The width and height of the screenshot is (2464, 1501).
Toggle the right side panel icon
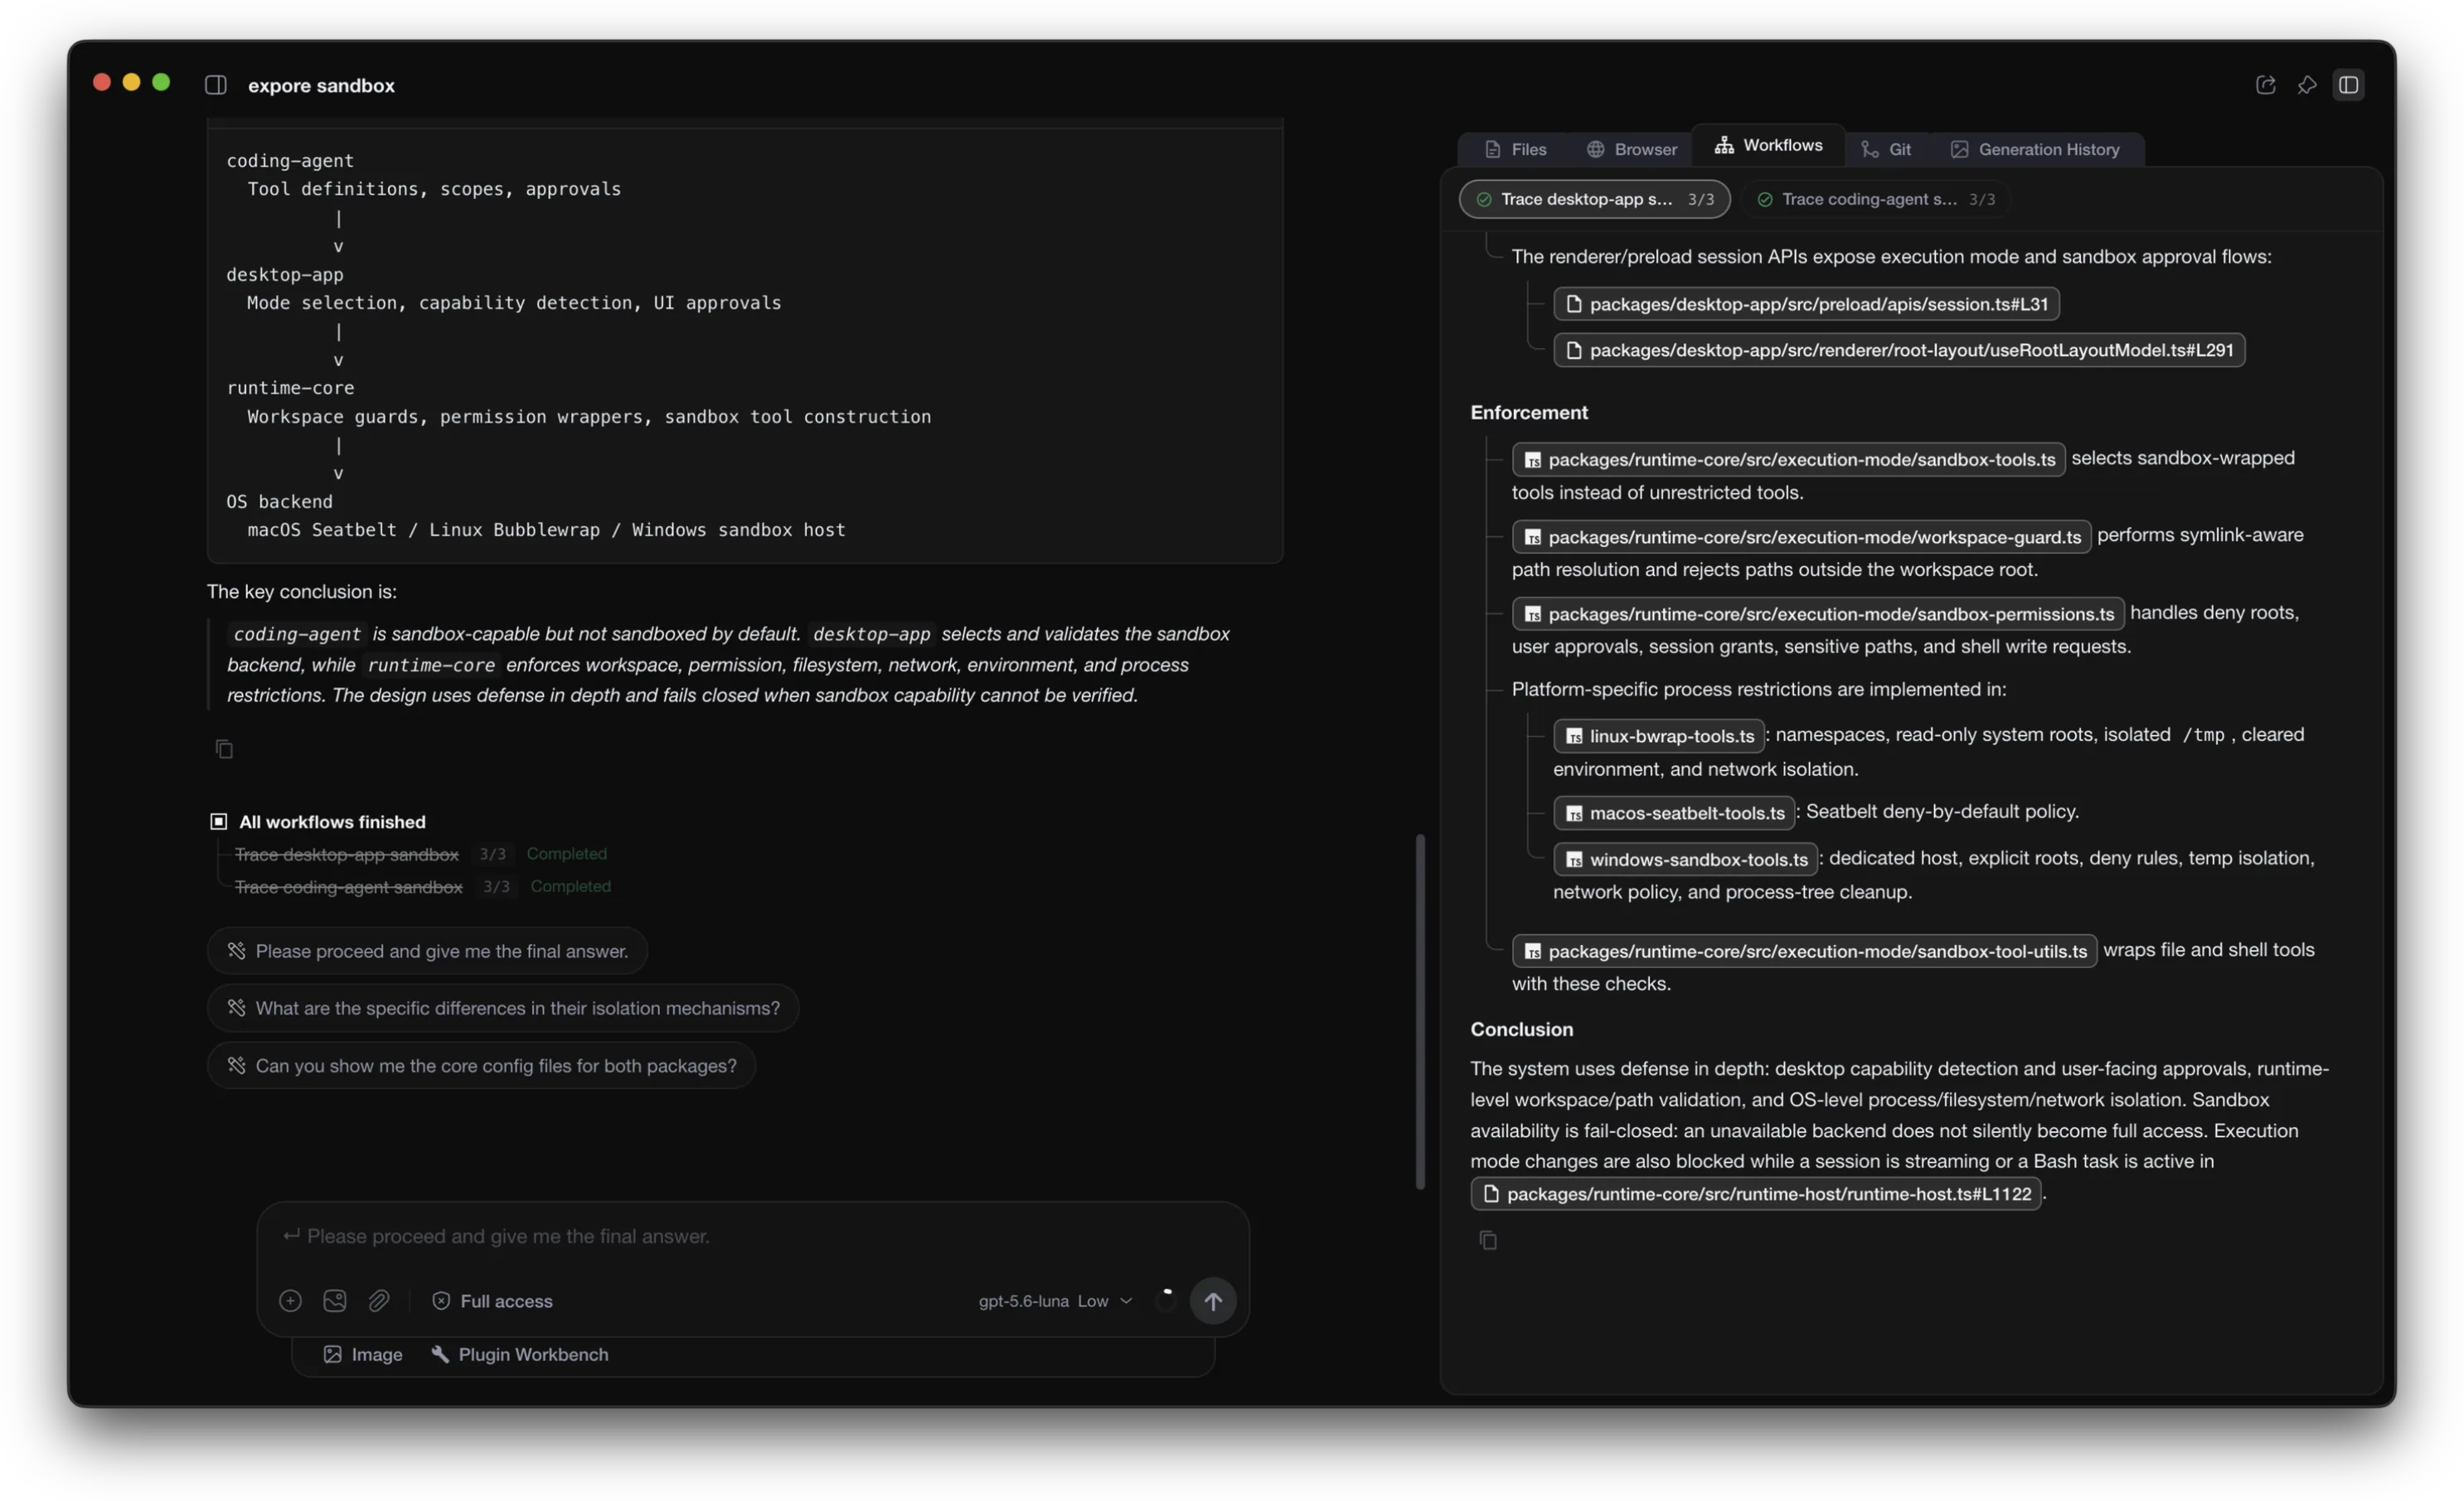pyautogui.click(x=2349, y=85)
